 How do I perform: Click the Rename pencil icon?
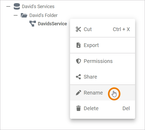(x=78, y=93)
